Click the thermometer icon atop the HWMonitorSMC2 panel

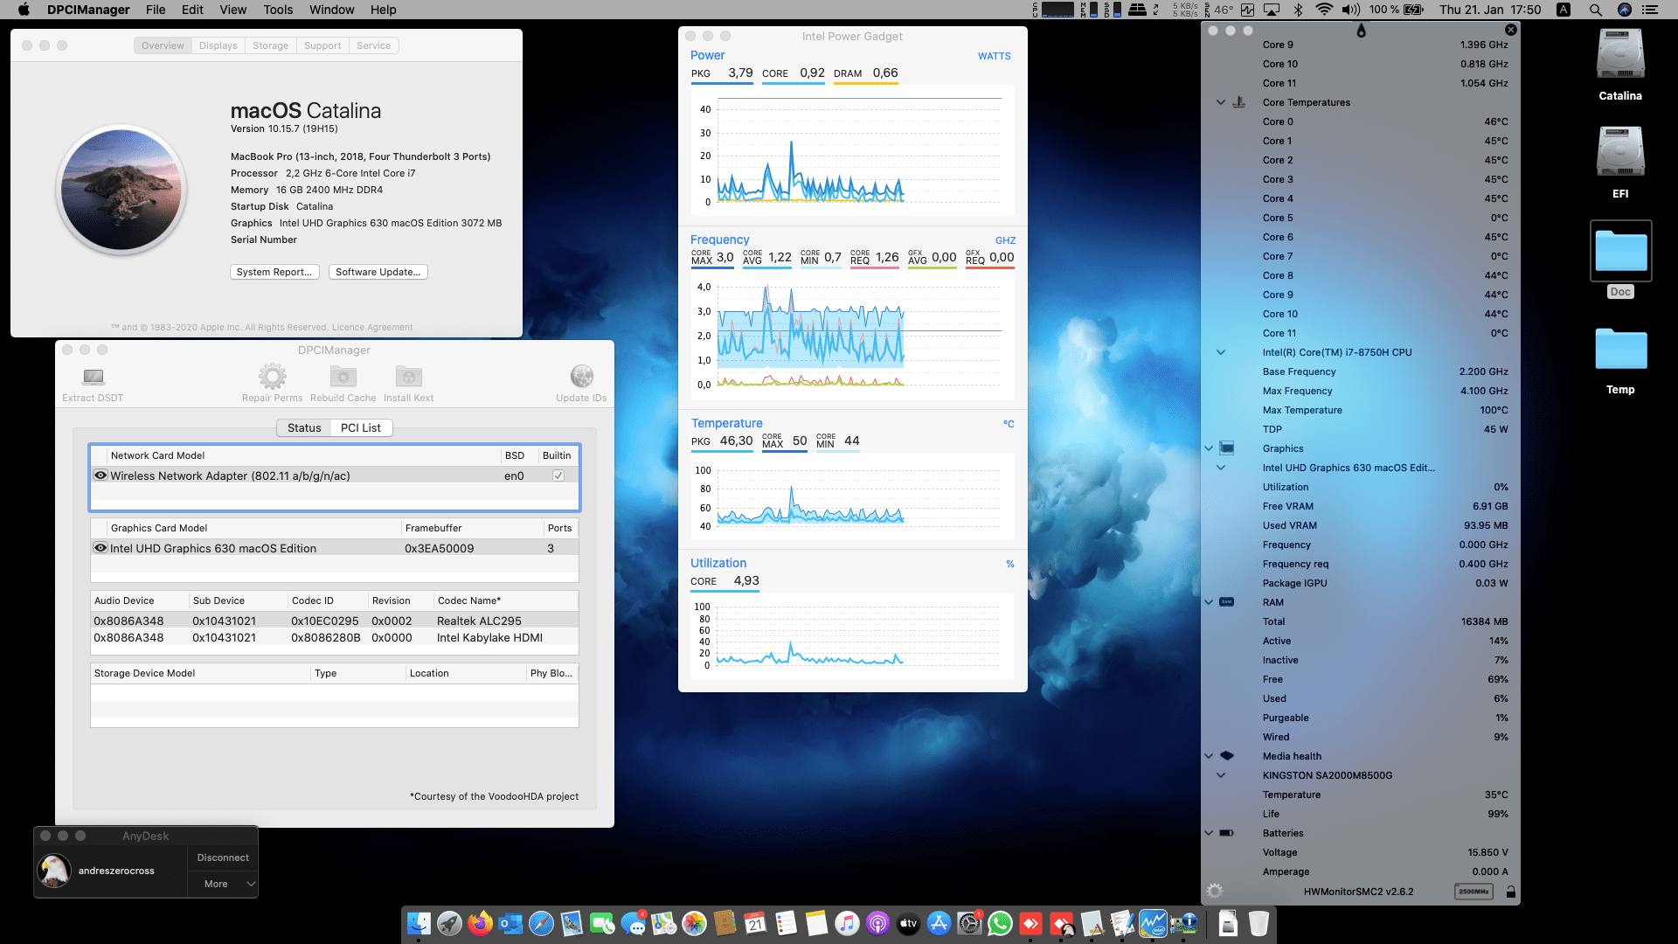tap(1361, 30)
